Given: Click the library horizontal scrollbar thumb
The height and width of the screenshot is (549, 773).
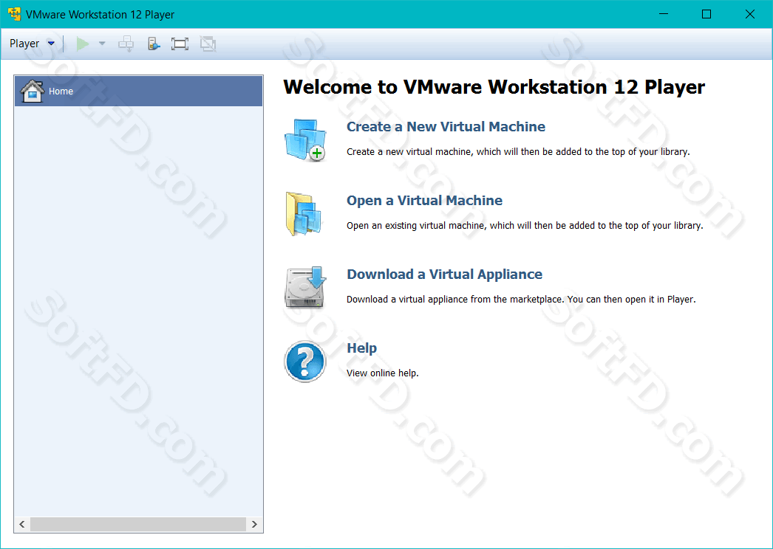Looking at the screenshot, I should click(138, 525).
